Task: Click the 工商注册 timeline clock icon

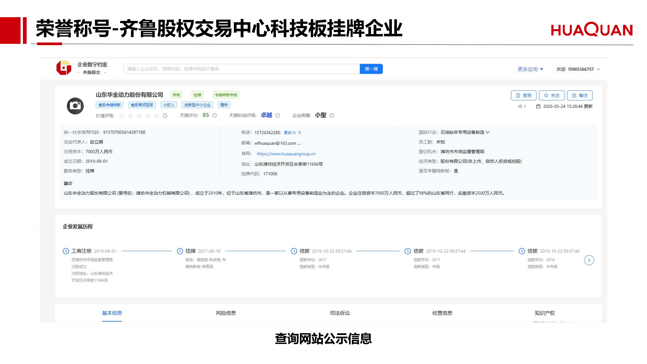Action: pos(66,251)
